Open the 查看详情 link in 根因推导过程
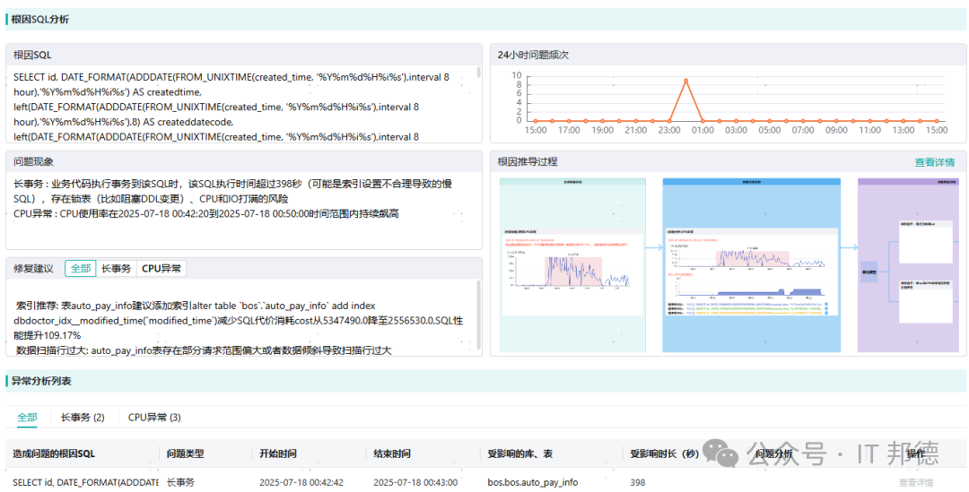 click(934, 162)
